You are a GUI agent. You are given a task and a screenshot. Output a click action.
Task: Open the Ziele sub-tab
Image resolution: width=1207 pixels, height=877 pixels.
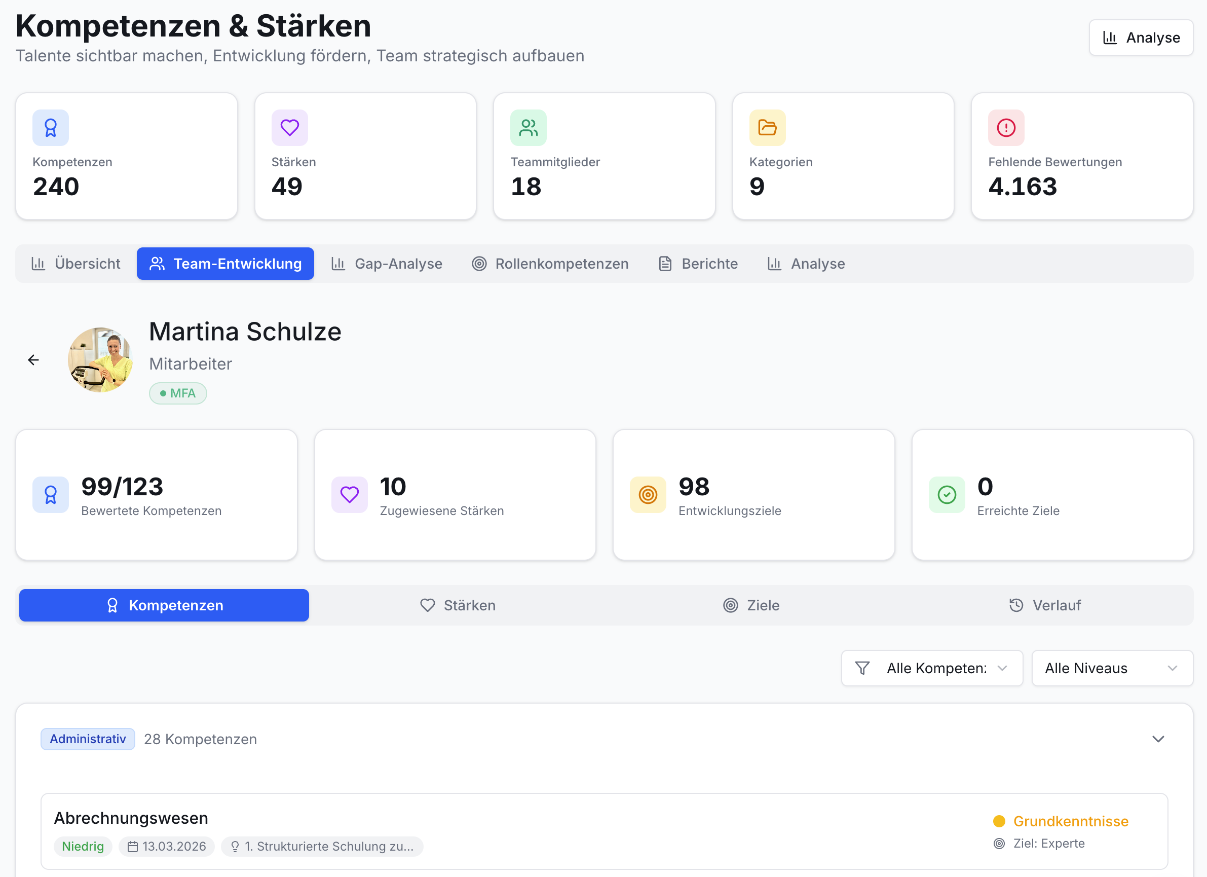click(x=751, y=605)
